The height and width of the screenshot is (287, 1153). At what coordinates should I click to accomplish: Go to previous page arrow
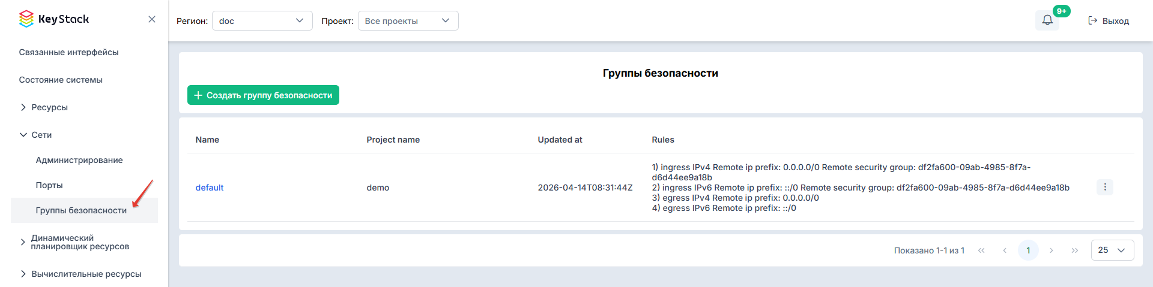point(1005,250)
